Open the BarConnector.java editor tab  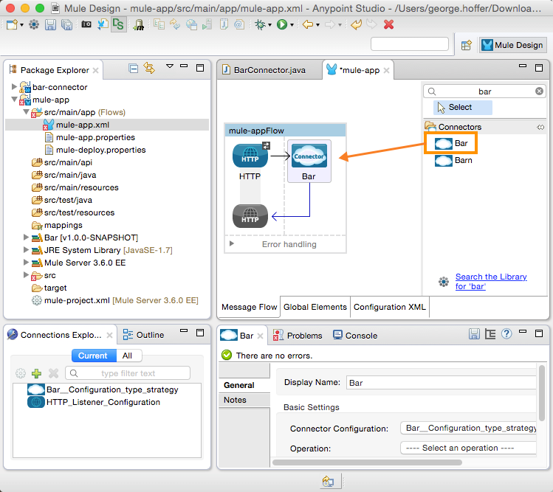click(269, 70)
